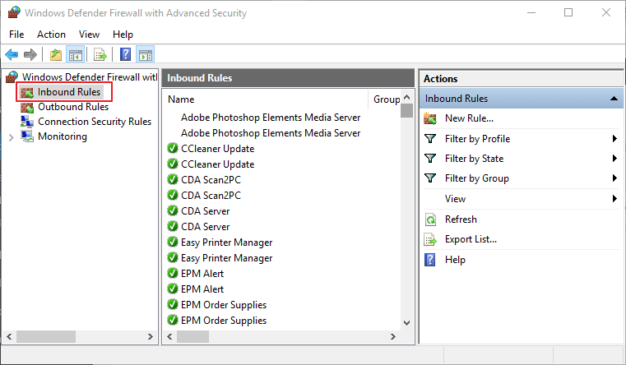Click the Help action in Actions pane
626x365 pixels.
tap(455, 260)
